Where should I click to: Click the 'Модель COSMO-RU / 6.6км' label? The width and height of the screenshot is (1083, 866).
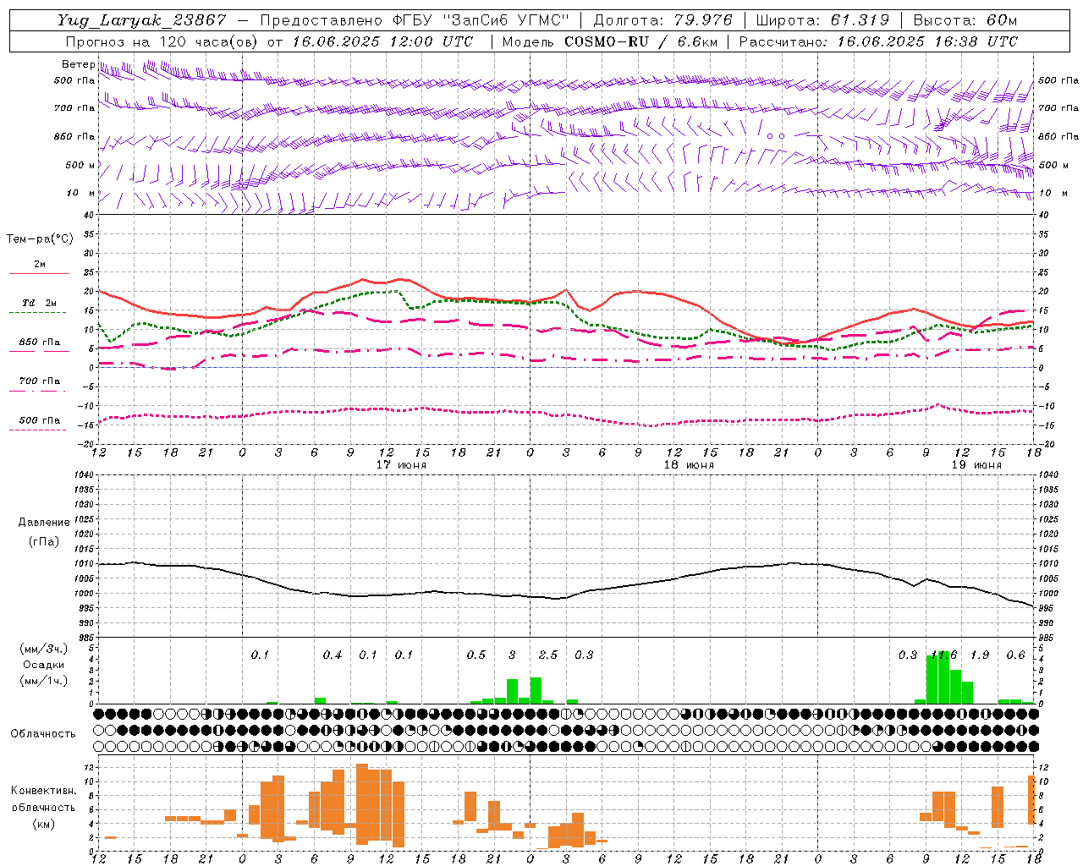(610, 41)
